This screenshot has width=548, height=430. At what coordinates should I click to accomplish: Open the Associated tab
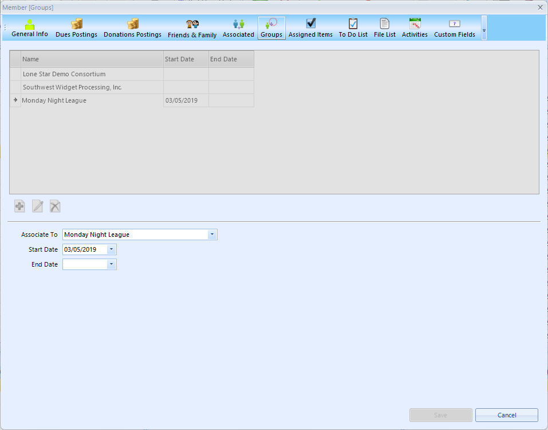238,28
